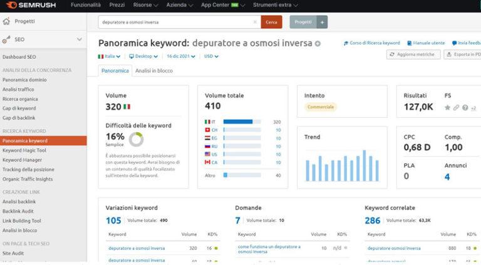Click the Italy flag next to volume 320

pos(127,107)
